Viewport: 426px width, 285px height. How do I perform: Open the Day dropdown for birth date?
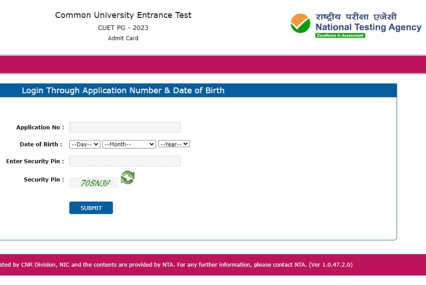85,144
